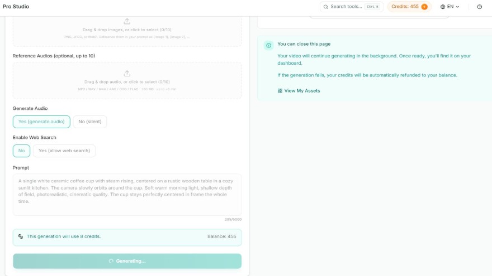The width and height of the screenshot is (492, 276).
Task: Open Pro Studio home title
Action: click(x=16, y=7)
